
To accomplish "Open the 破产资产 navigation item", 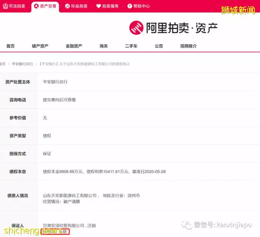I will click(40, 46).
